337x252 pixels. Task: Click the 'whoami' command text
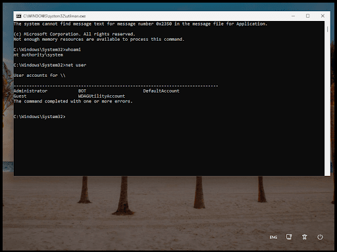point(73,50)
